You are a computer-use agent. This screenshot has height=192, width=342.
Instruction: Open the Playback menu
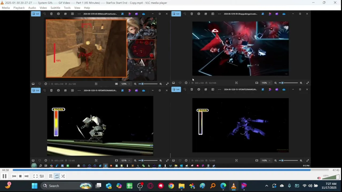[19, 8]
